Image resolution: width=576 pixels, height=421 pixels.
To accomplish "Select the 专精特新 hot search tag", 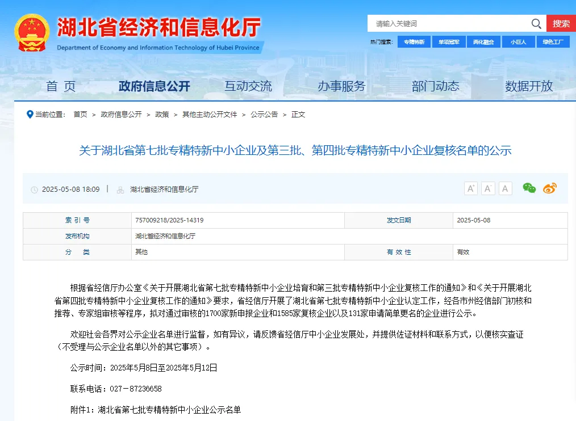I will click(414, 42).
